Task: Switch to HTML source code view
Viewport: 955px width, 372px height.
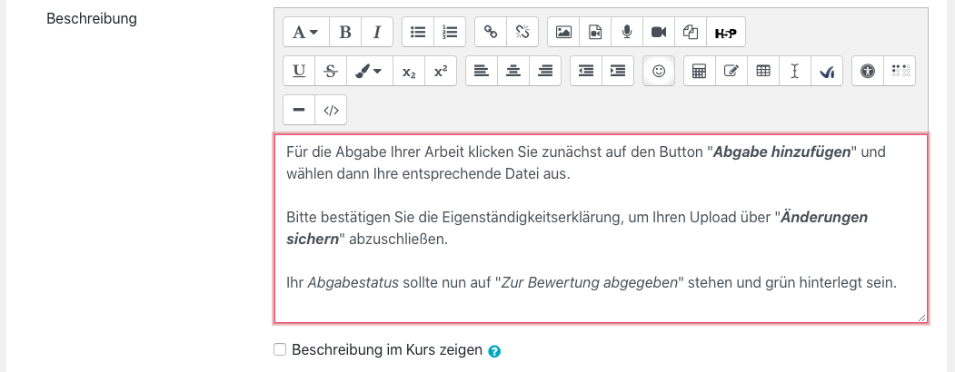Action: [331, 110]
